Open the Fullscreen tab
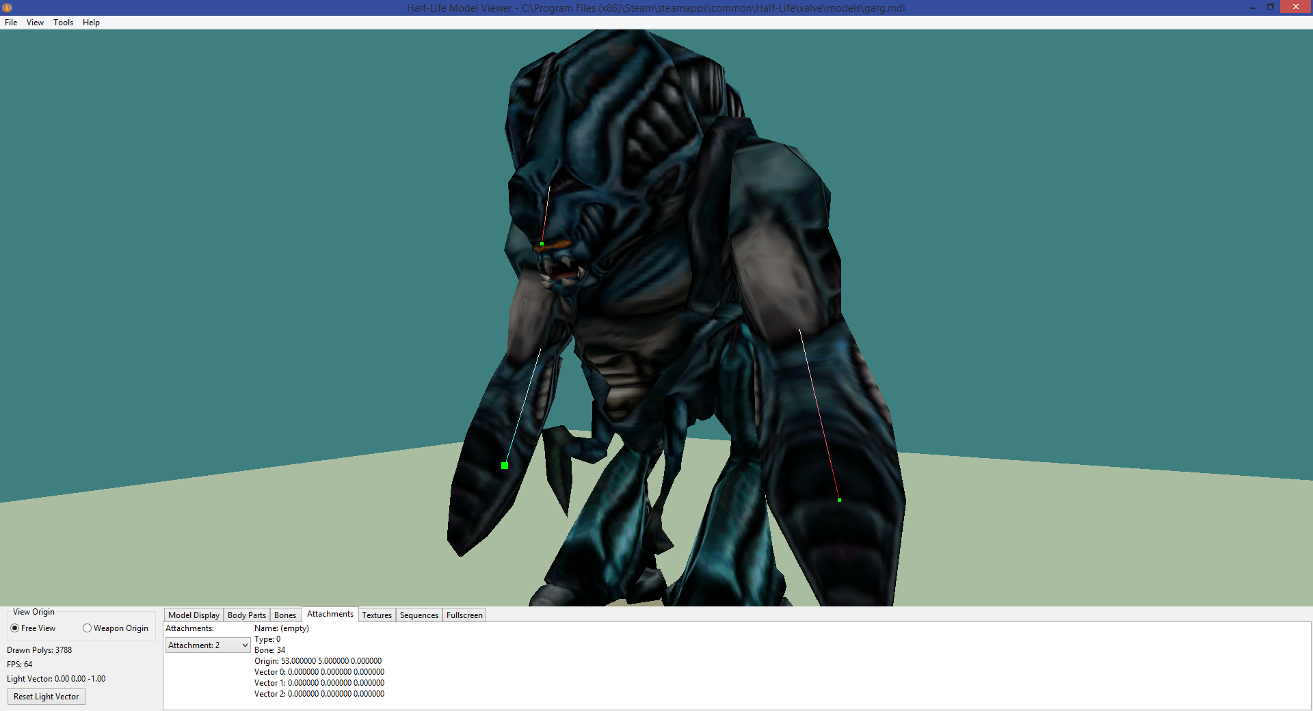1313x711 pixels. tap(464, 615)
